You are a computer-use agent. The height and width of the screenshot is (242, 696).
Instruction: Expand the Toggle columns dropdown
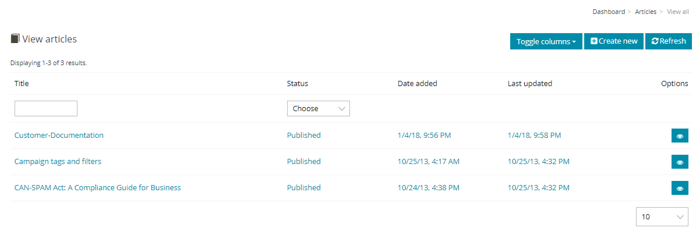pos(546,41)
